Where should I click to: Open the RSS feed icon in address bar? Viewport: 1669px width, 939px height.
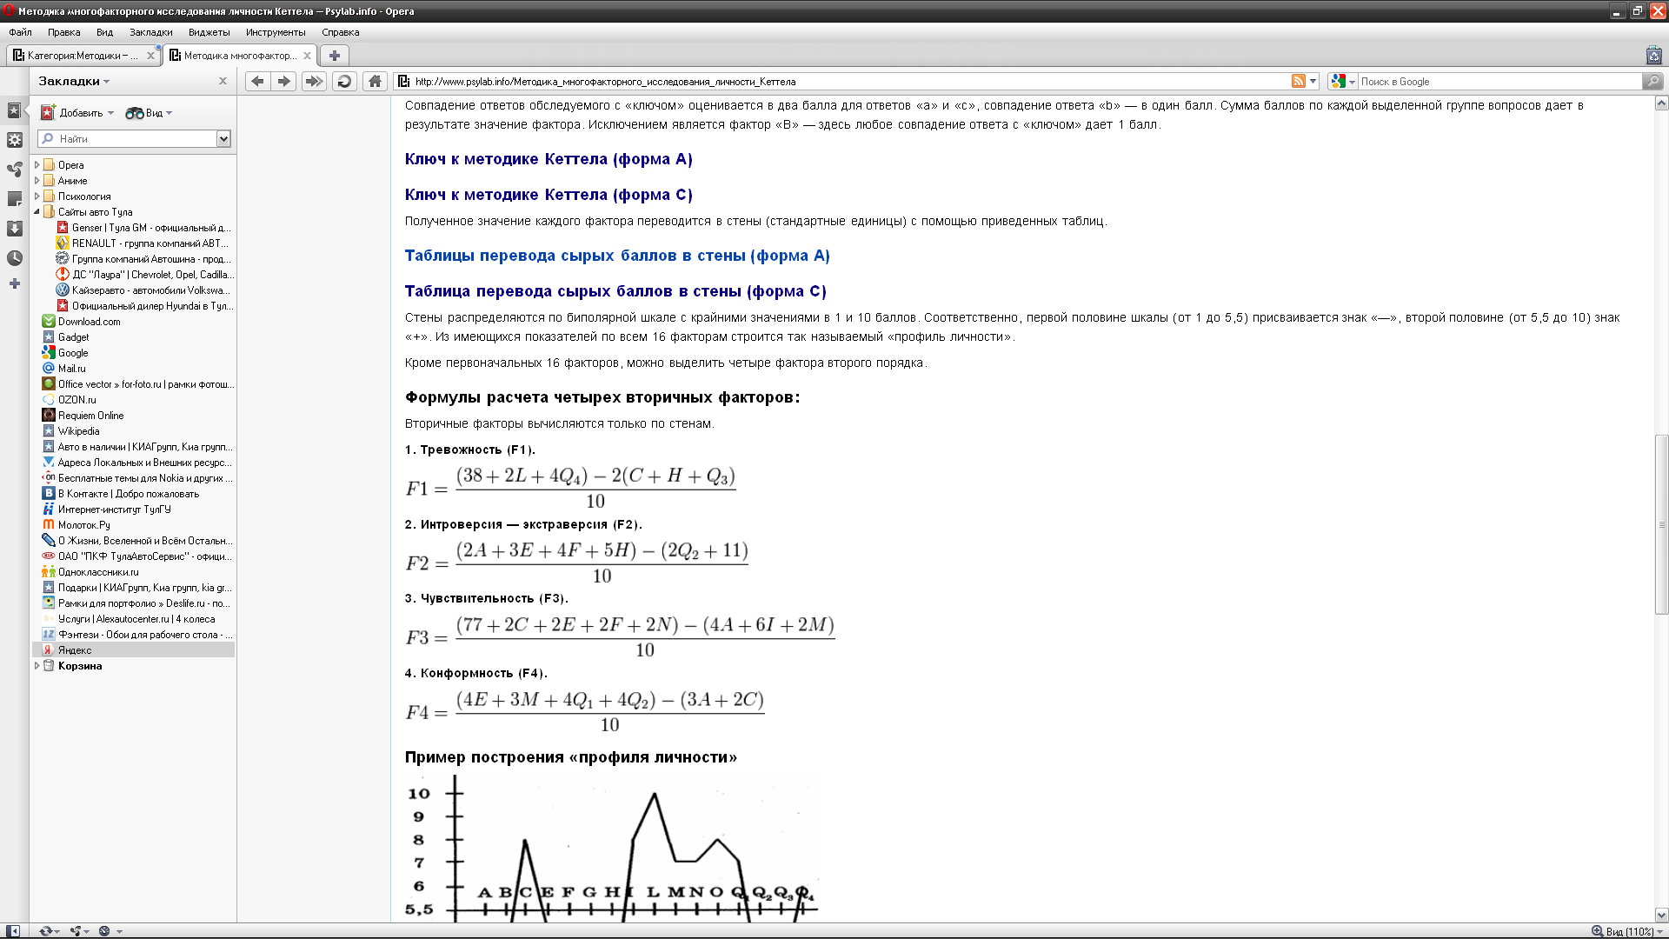[1299, 81]
